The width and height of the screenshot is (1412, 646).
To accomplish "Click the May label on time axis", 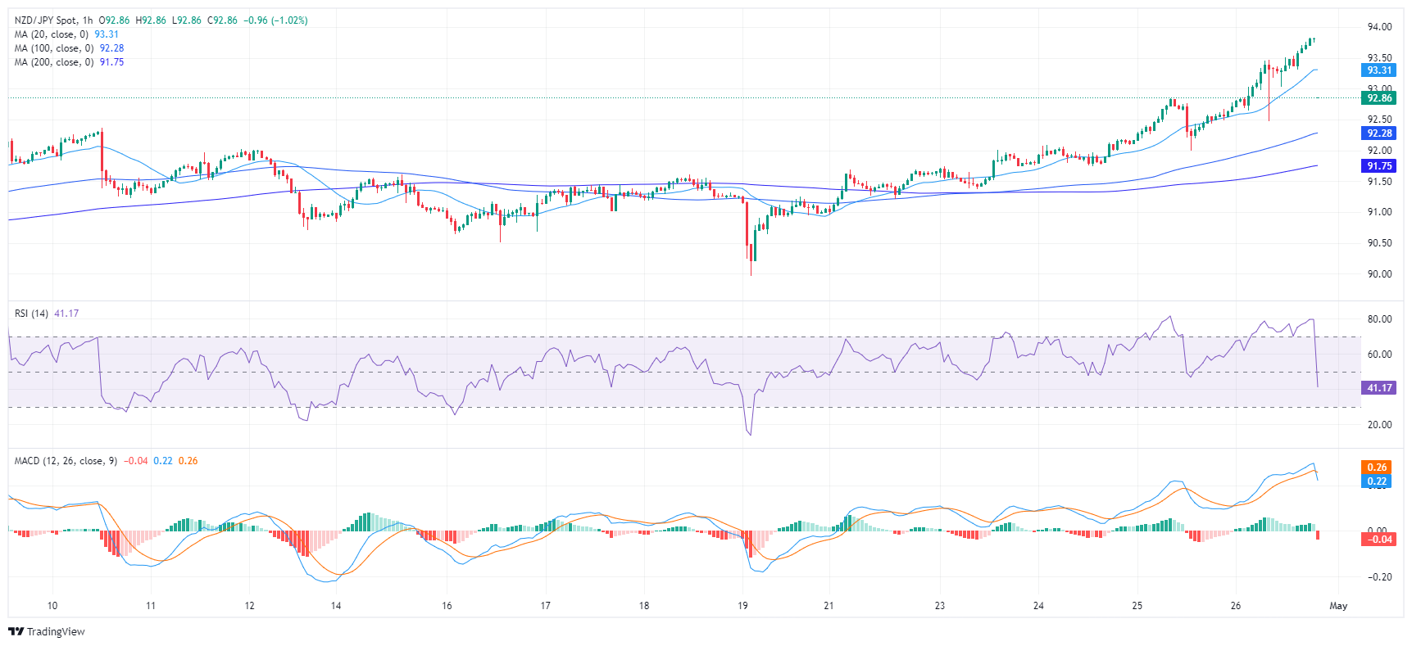I will coord(1338,606).
